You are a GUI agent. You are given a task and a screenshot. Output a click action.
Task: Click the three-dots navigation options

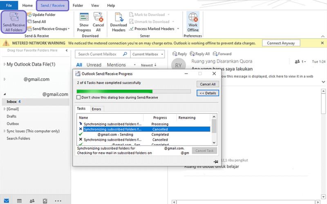point(58,201)
